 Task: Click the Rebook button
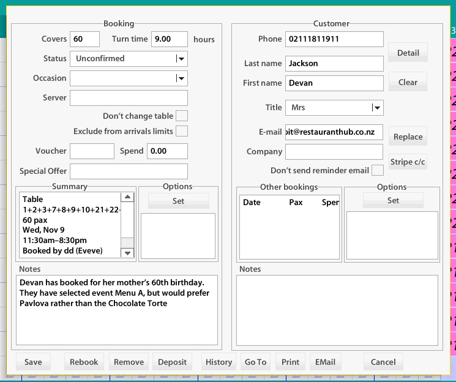point(84,362)
